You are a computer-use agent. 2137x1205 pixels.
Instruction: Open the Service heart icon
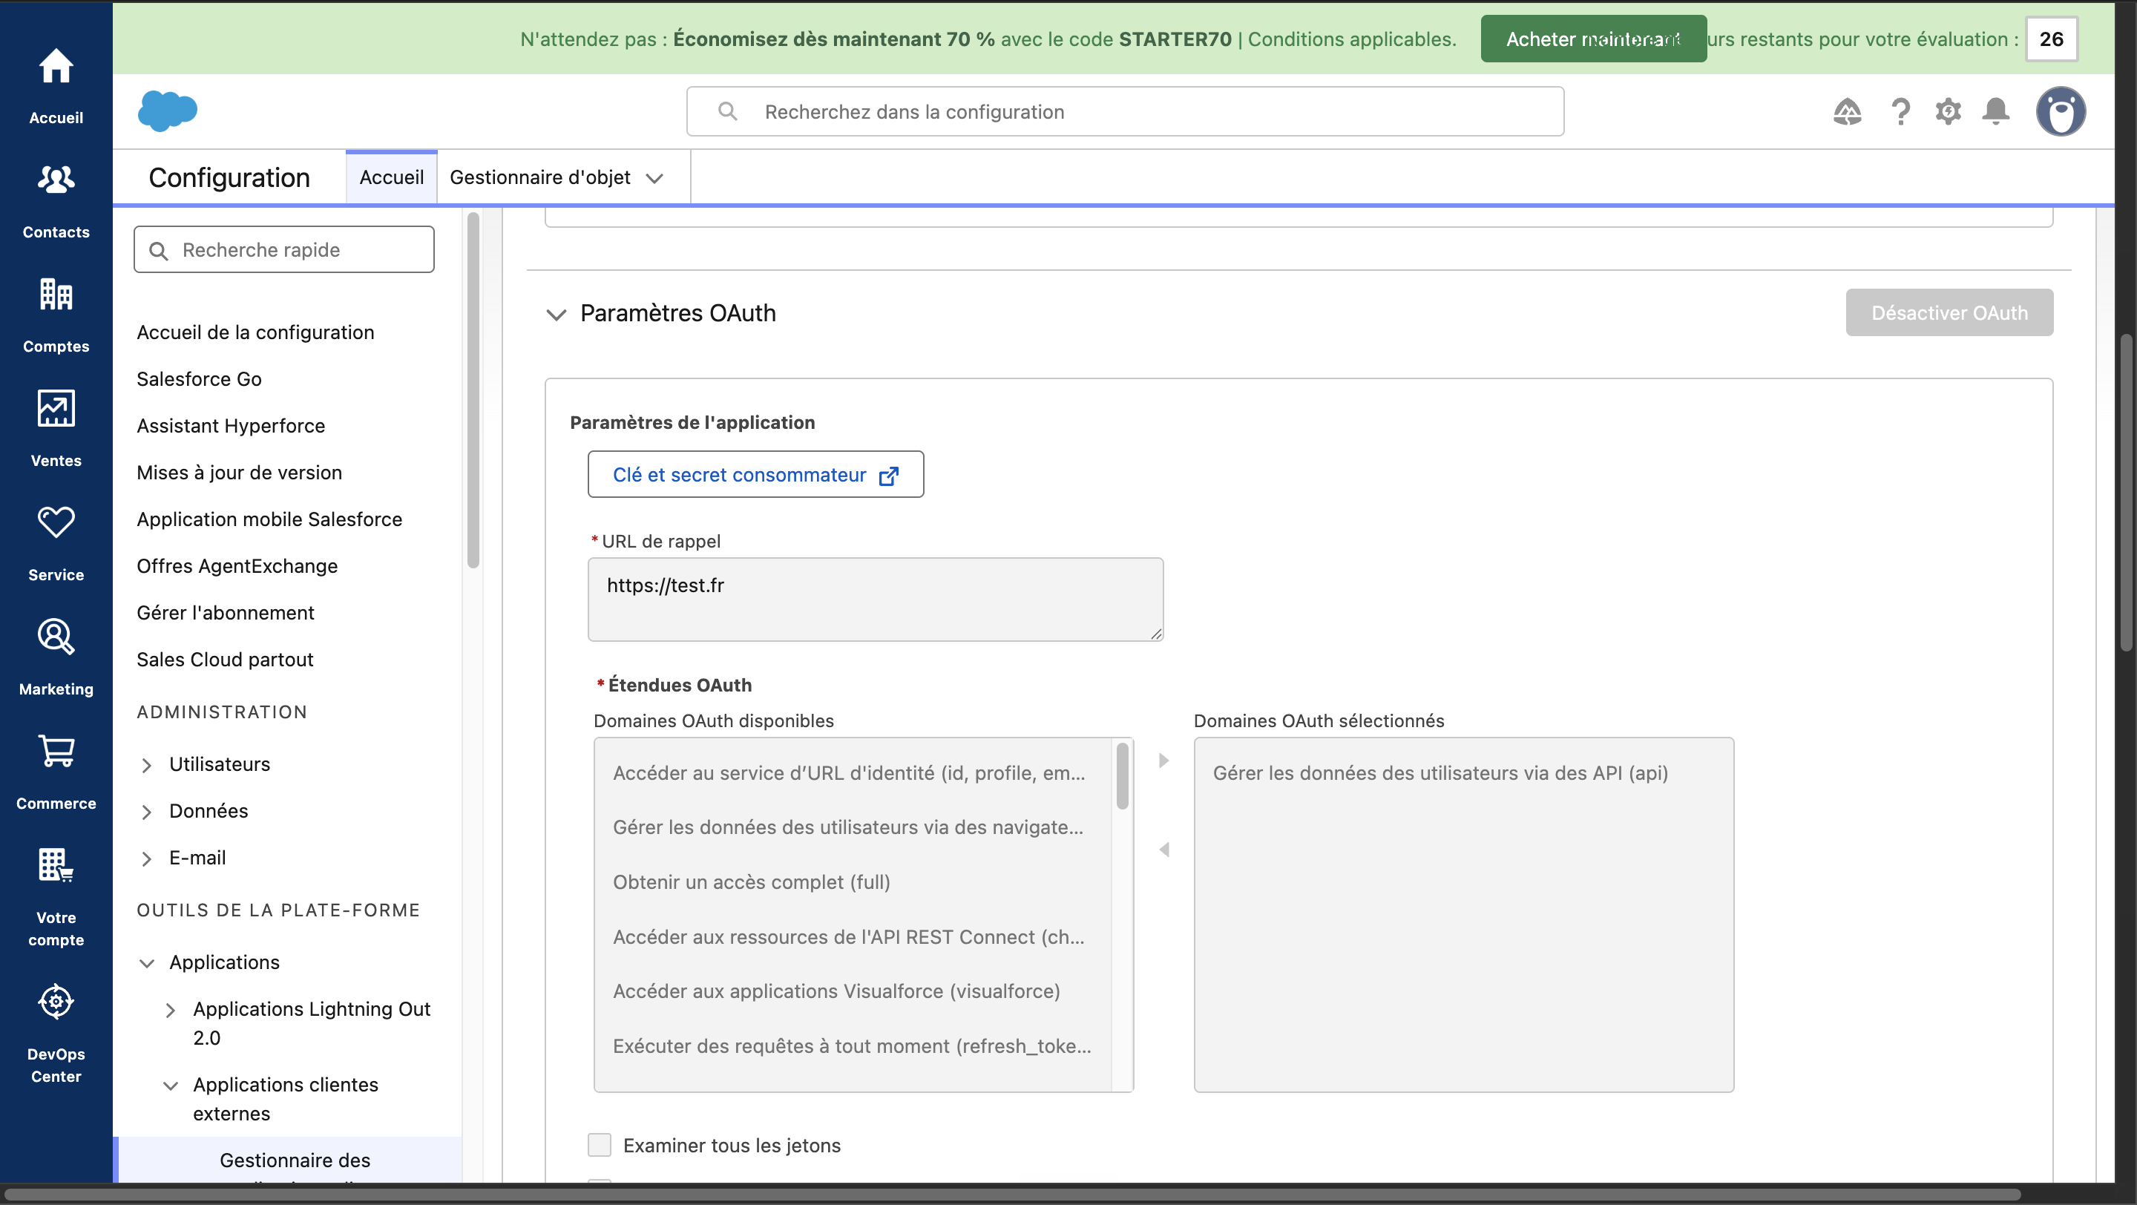(x=56, y=522)
